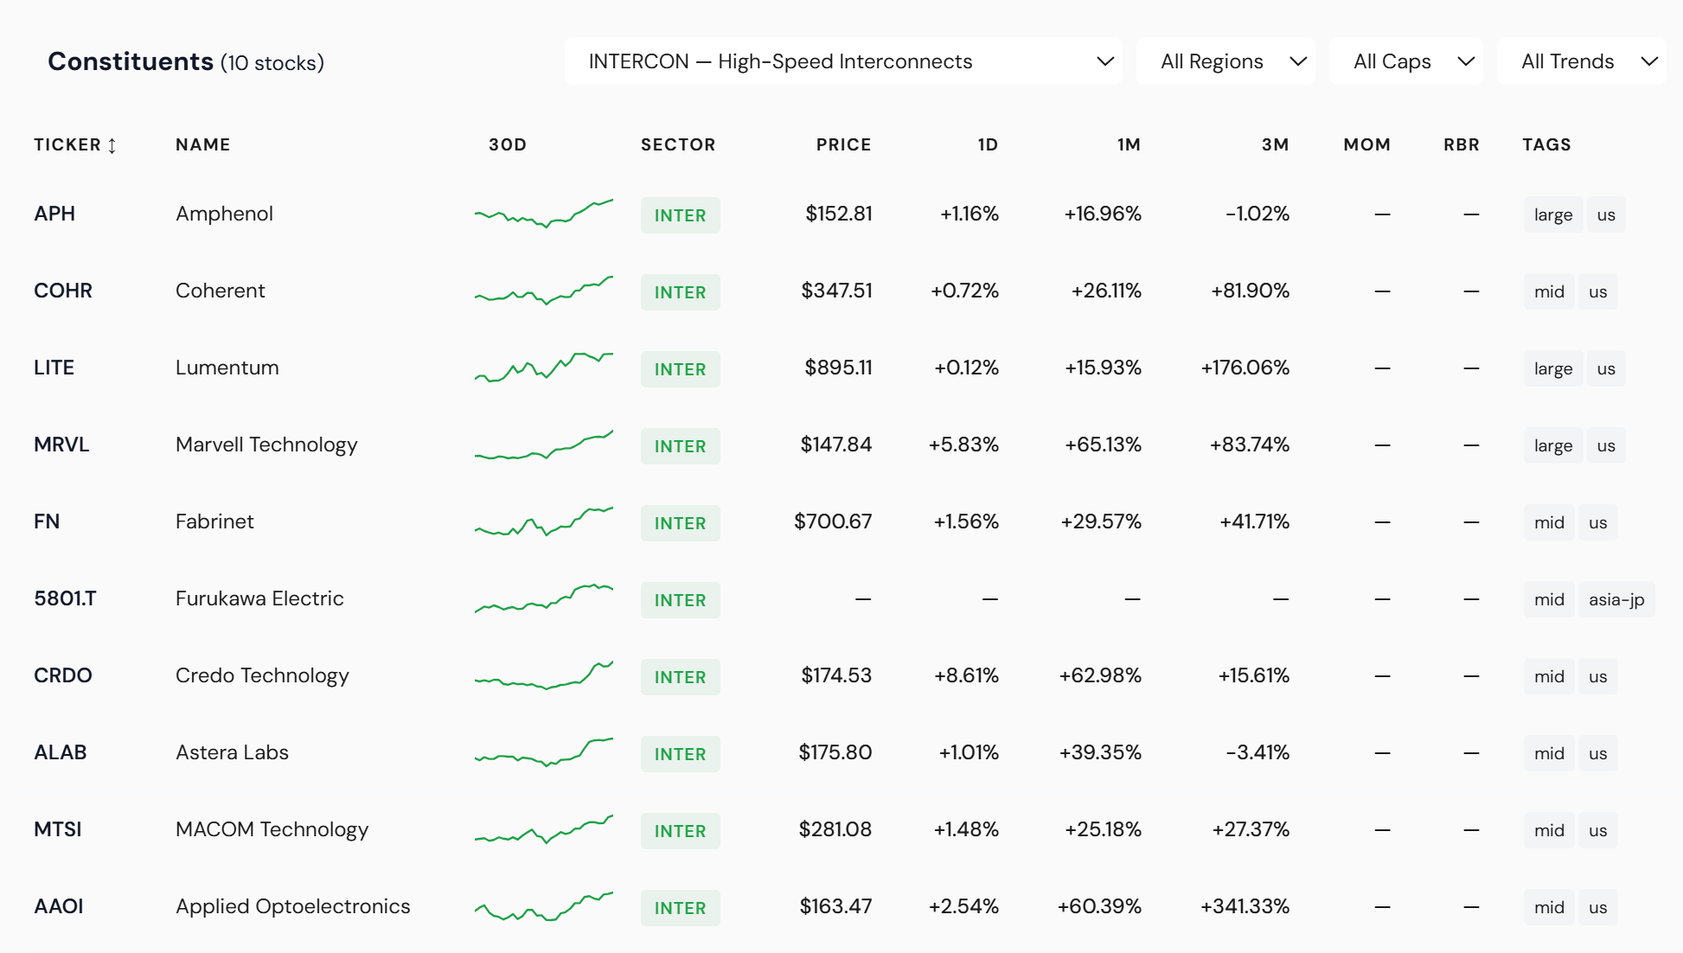Click the asia-jp tag for Furukawa Electric
Viewport: 1683px width, 953px height.
coord(1616,598)
